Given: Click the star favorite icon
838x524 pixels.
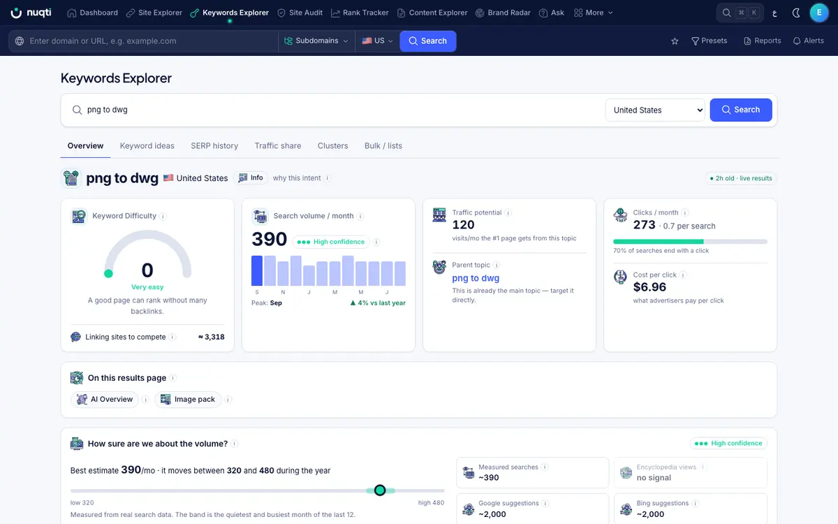Looking at the screenshot, I should [x=675, y=41].
